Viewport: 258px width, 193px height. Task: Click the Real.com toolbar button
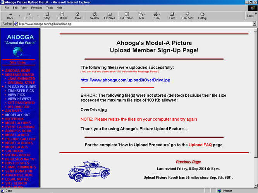(x=187, y=15)
